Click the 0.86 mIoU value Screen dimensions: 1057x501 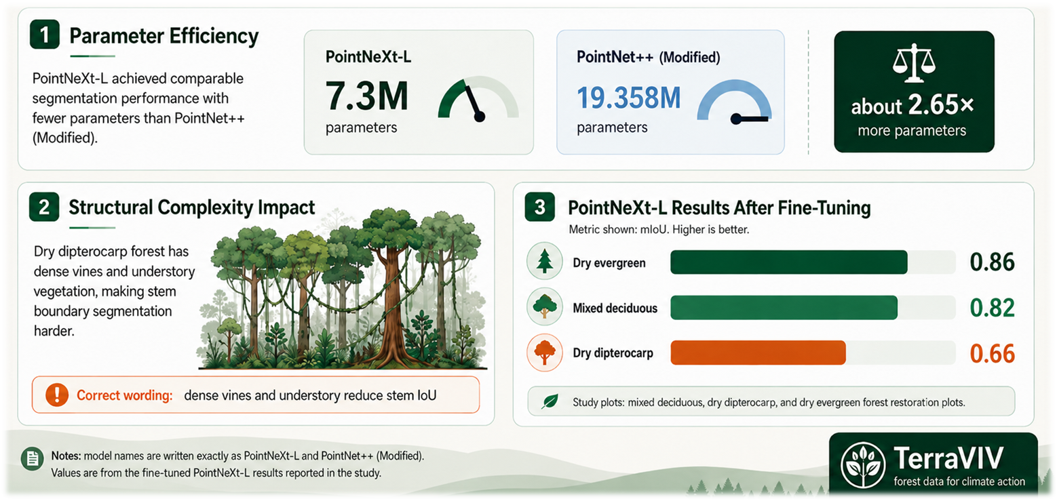tap(992, 262)
